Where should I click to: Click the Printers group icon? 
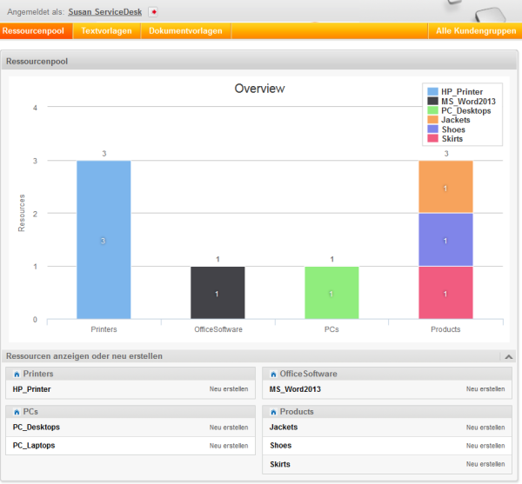17,374
